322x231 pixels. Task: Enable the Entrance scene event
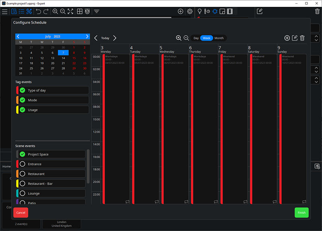(23, 164)
